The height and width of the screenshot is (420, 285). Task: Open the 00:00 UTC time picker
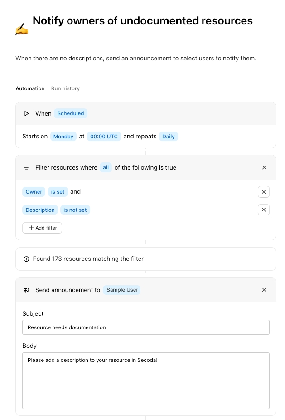(x=104, y=137)
